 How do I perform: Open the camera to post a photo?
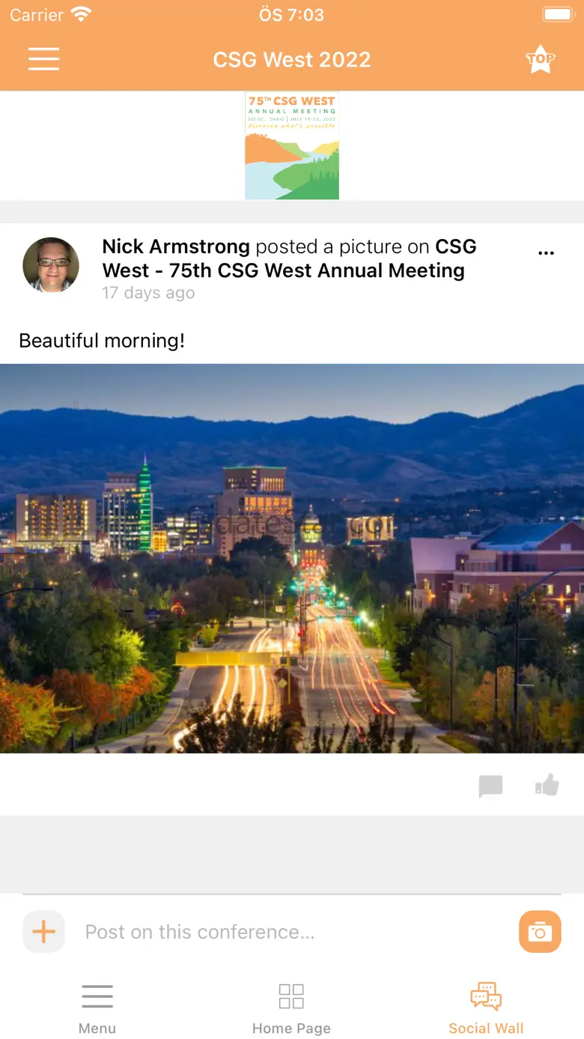540,932
